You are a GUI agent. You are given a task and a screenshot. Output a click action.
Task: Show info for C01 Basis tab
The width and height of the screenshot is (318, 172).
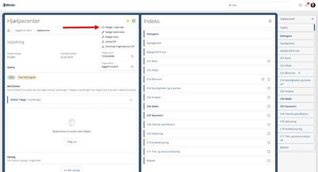(x=269, y=61)
